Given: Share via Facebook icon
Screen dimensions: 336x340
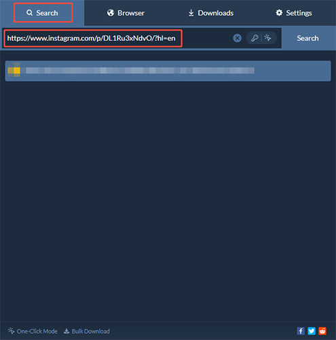Looking at the screenshot, I should click(301, 331).
